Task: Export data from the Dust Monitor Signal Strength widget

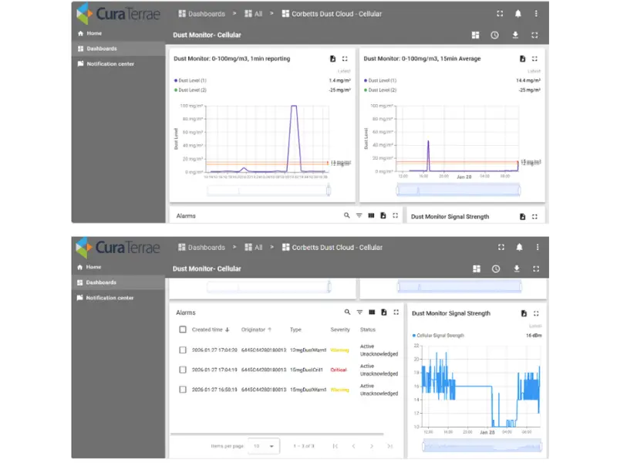Action: [524, 314]
